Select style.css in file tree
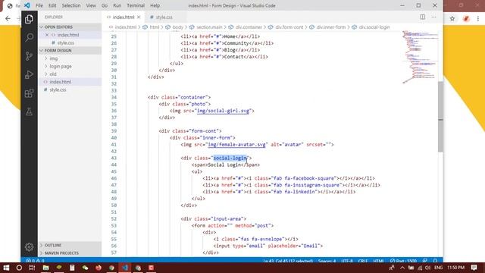Viewport: 485px width, 273px height. point(58,89)
